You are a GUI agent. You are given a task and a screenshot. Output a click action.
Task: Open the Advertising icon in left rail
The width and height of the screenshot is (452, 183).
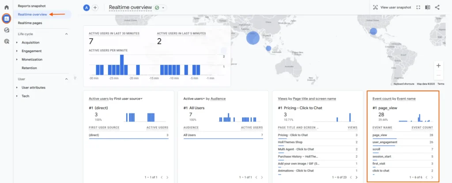point(6,41)
